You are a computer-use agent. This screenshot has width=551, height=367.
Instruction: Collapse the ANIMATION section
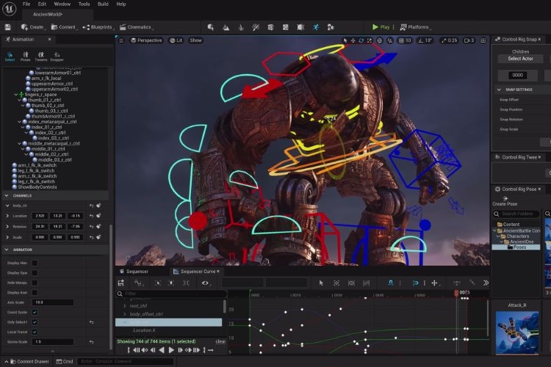(x=7, y=250)
